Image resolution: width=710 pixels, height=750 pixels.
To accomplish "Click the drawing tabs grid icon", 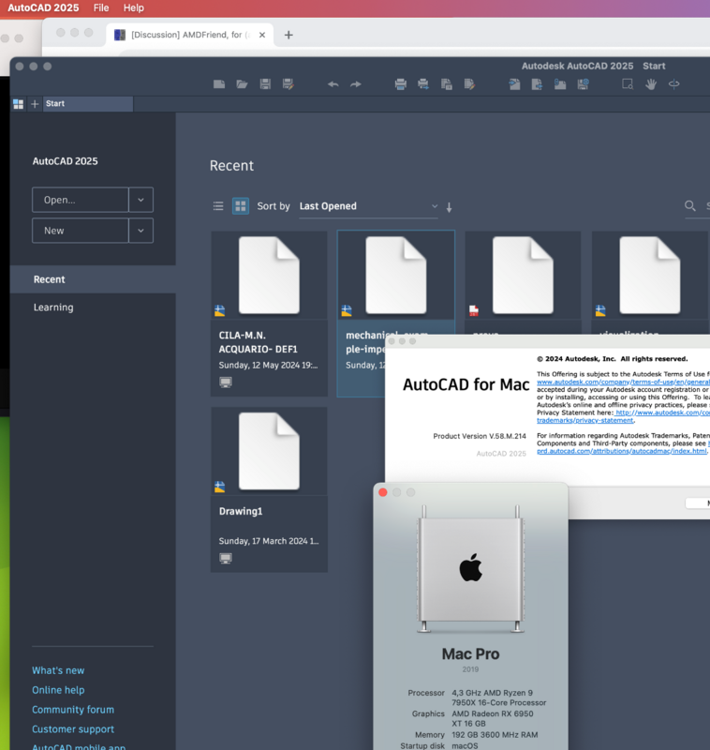I will (18, 104).
